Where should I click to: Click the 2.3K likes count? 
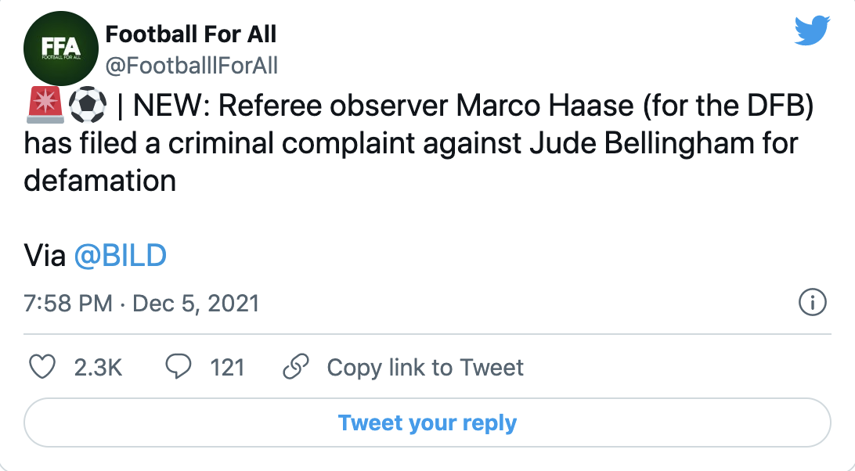[x=98, y=367]
